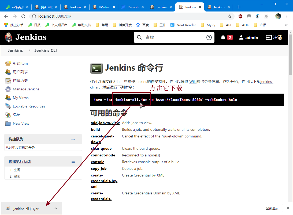Collapse the 构建队列 panel
The height and width of the screenshot is (215, 293).
[73, 139]
